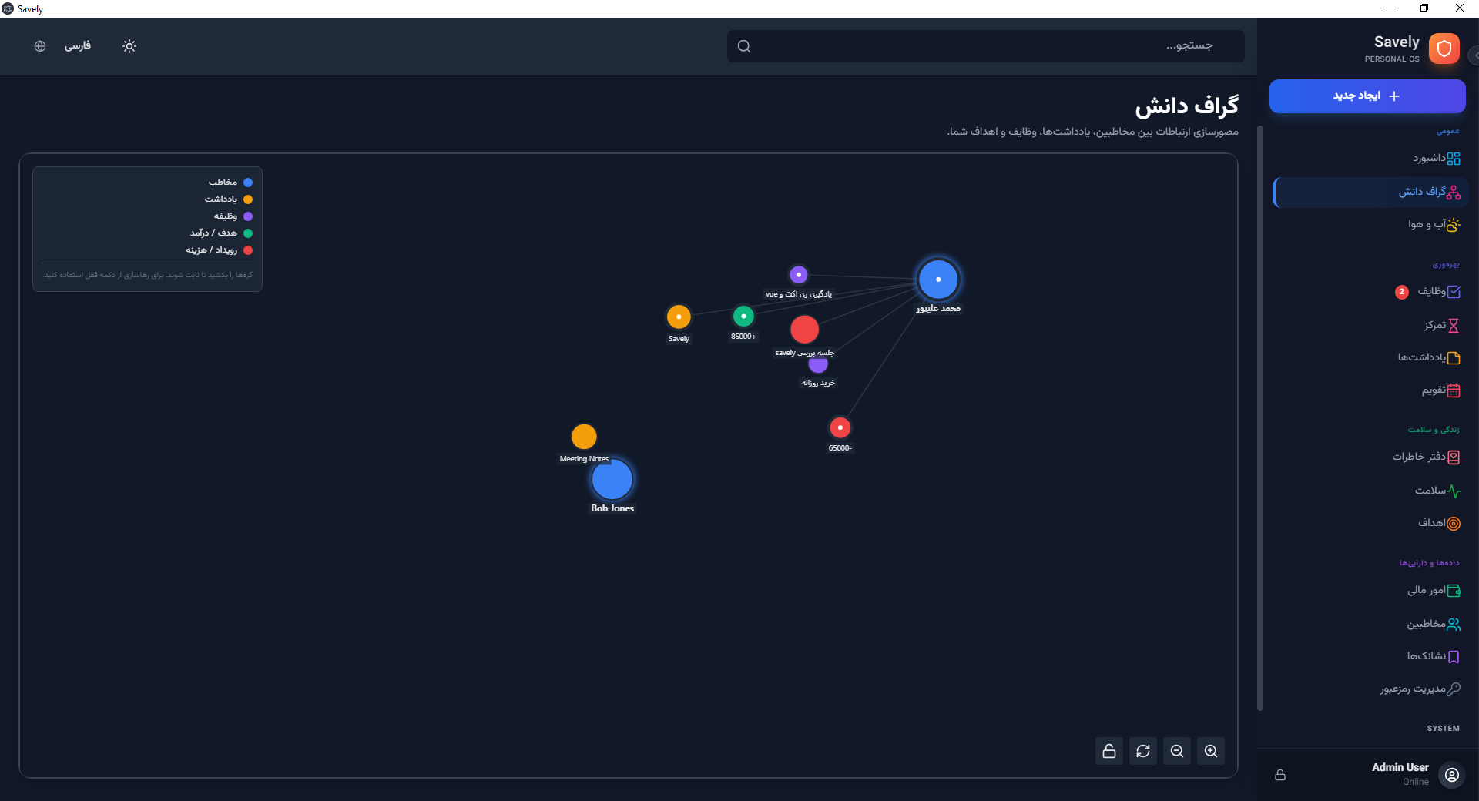Viewport: 1479px width, 801px height.
Task: Click the تقویم calendar icon
Action: [x=1454, y=390]
